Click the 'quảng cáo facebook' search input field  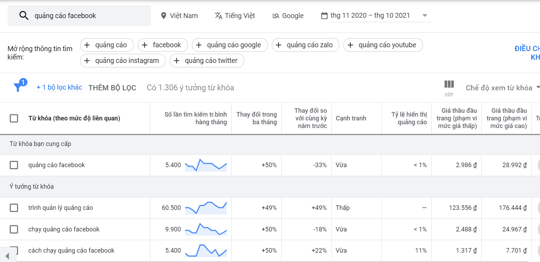pyautogui.click(x=79, y=16)
